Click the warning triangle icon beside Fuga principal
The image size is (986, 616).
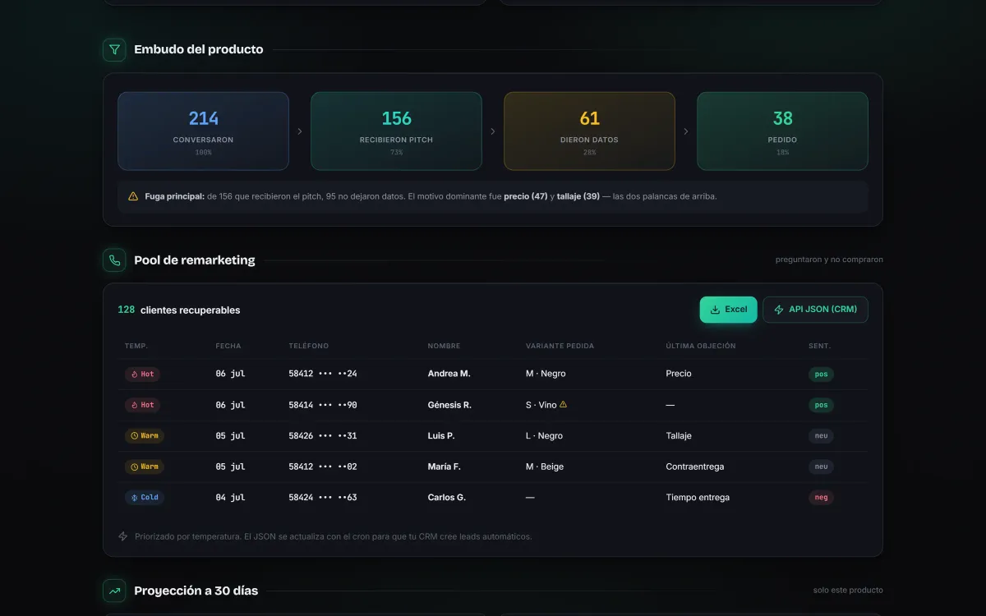point(133,196)
